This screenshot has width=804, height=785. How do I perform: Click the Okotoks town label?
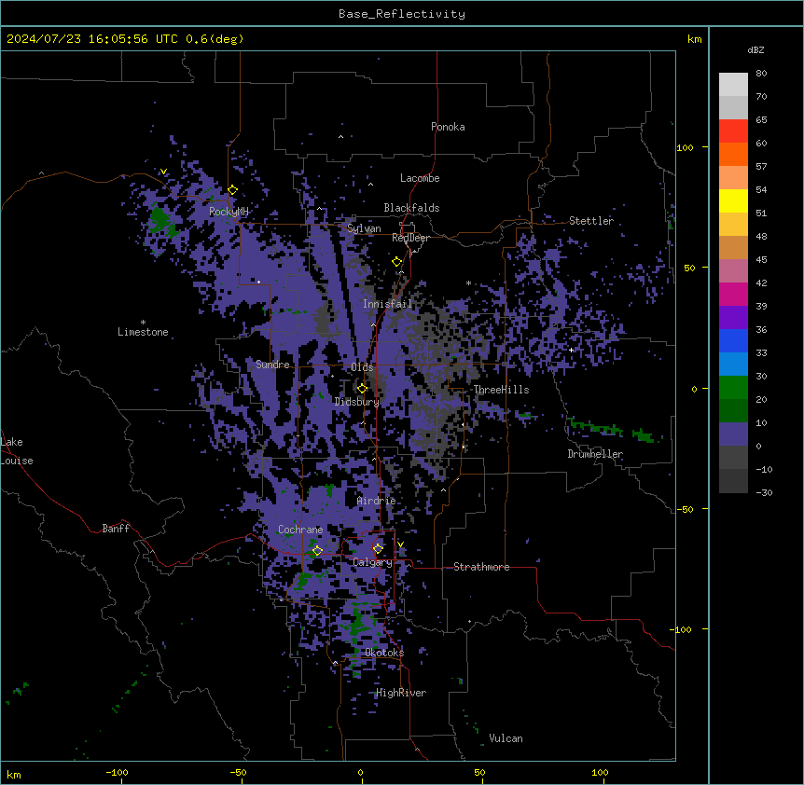[x=384, y=653]
